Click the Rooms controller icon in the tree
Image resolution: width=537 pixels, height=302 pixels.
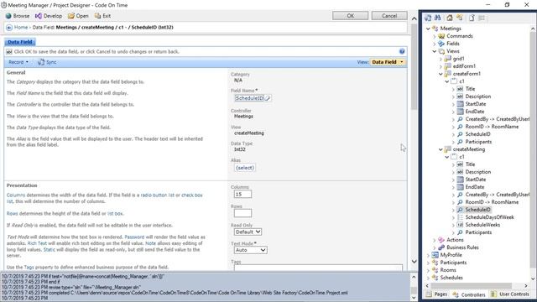(435, 270)
